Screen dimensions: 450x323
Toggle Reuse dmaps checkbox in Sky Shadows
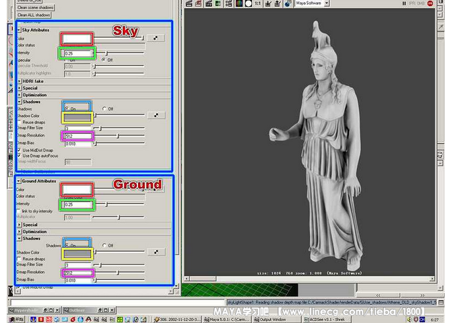click(19, 122)
